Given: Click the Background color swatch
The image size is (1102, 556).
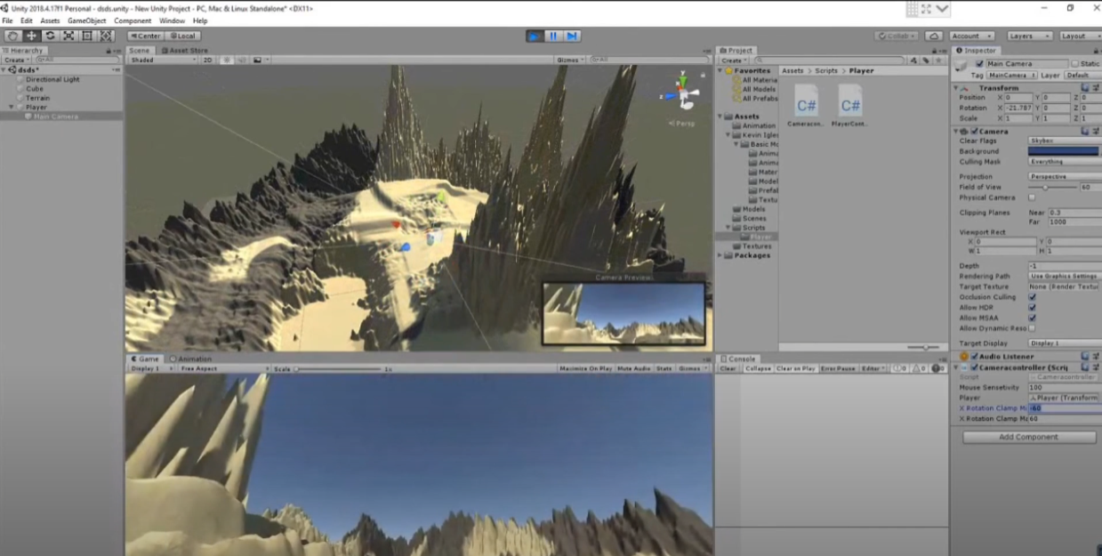Looking at the screenshot, I should [x=1065, y=151].
